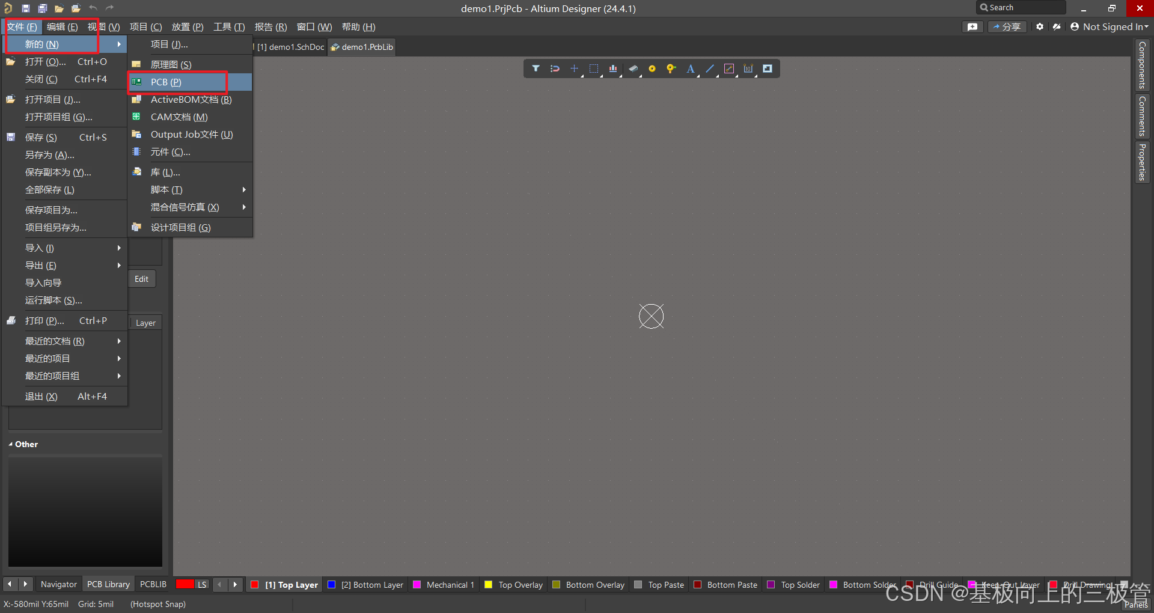Open the Properties side panel
1154x613 pixels.
point(1142,162)
